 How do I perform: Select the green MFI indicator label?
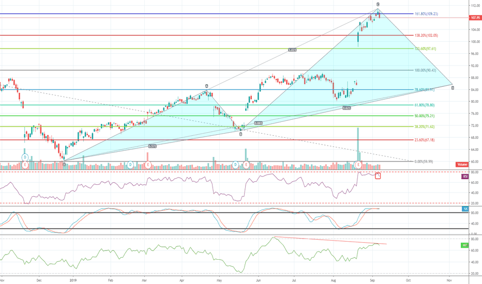click(465, 245)
